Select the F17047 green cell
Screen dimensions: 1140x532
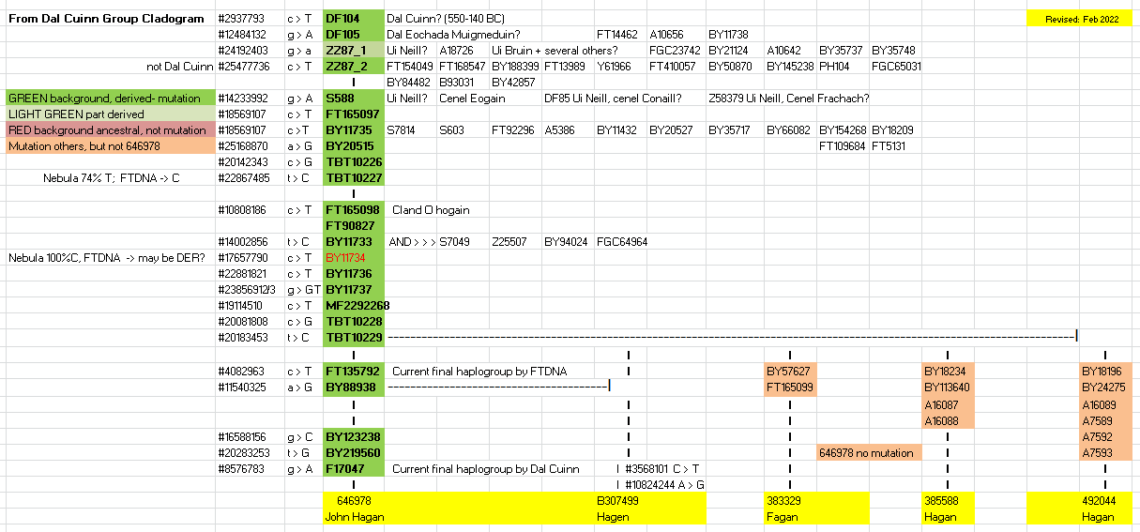[x=354, y=468]
